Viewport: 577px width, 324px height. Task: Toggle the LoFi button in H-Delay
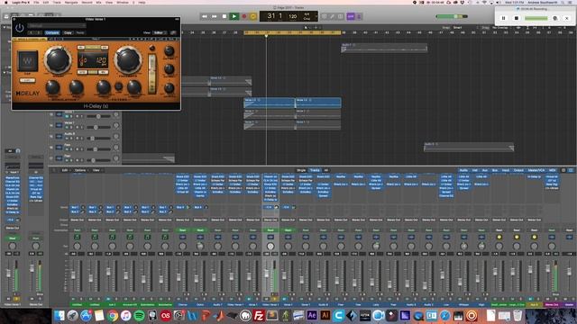point(27,80)
